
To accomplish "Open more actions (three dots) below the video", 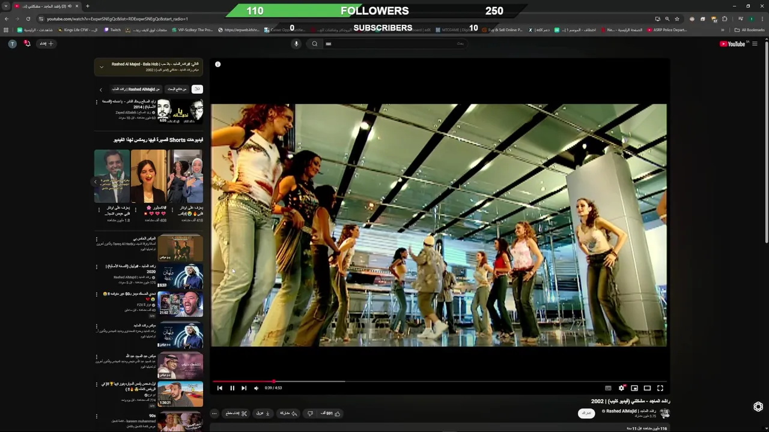I will pos(214,413).
